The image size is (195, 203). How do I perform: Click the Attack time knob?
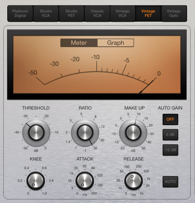85,181
